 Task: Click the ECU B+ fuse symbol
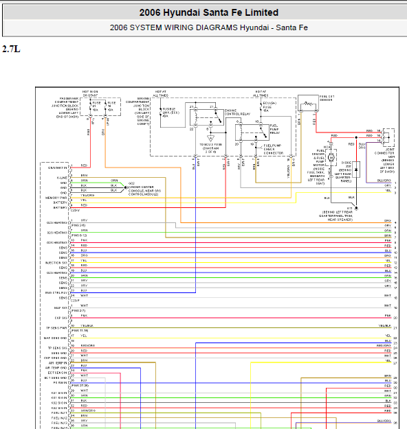coord(261,107)
